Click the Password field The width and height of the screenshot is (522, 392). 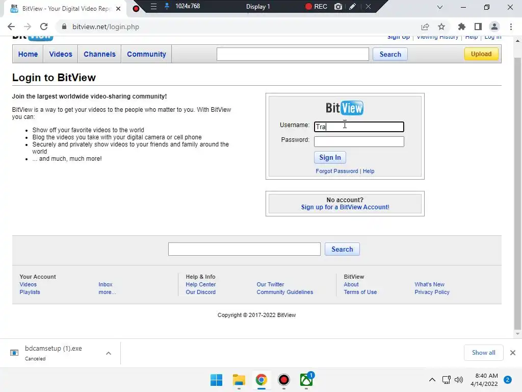(359, 141)
